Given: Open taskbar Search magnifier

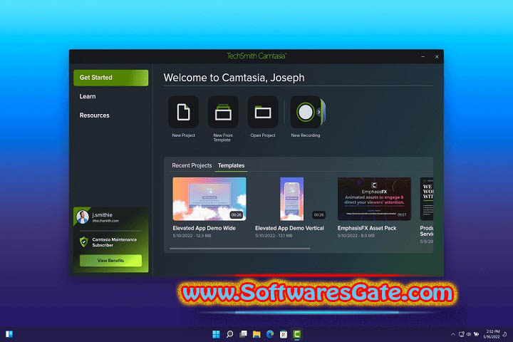Looking at the screenshot, I should (229, 334).
